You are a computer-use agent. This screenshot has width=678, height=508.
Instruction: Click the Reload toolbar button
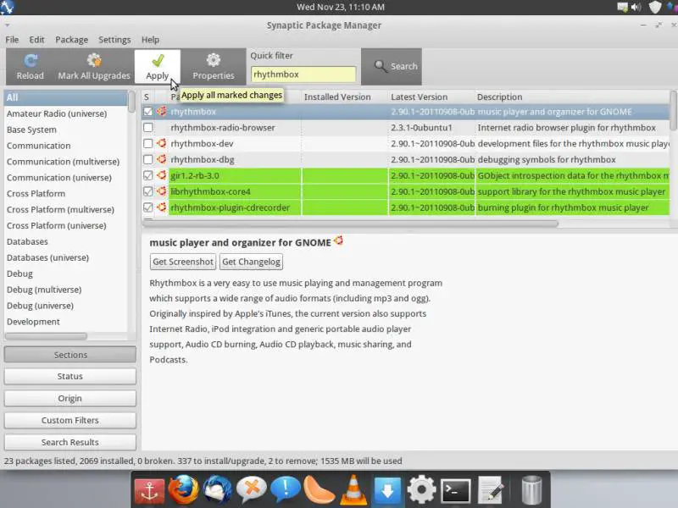point(31,67)
